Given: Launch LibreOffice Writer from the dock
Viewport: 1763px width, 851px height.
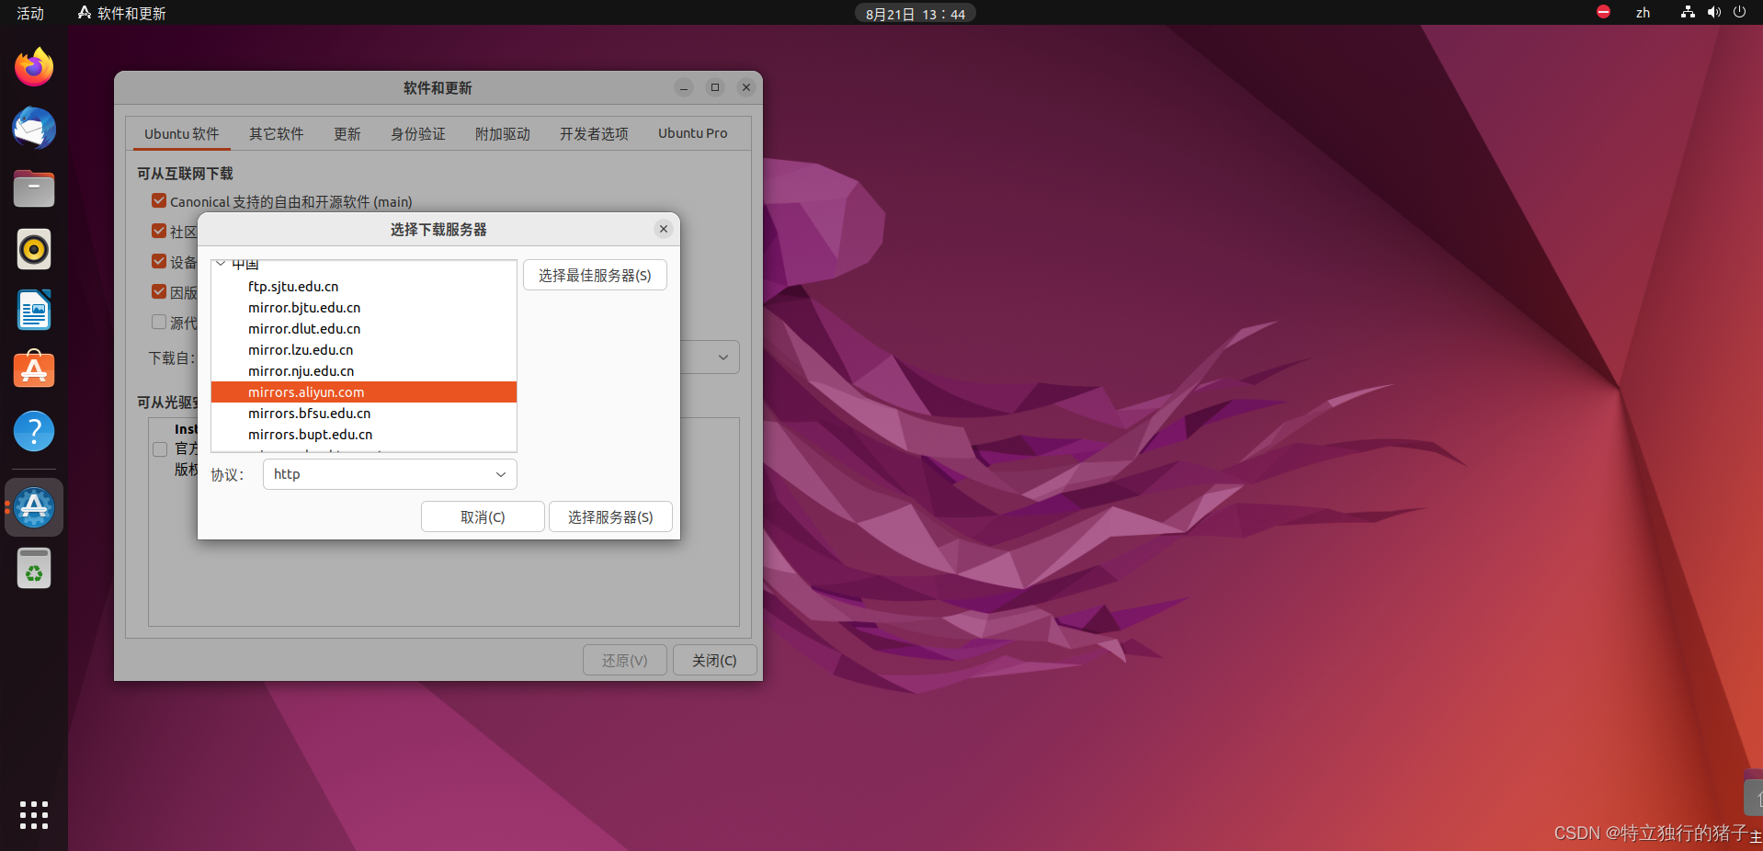Looking at the screenshot, I should (34, 310).
